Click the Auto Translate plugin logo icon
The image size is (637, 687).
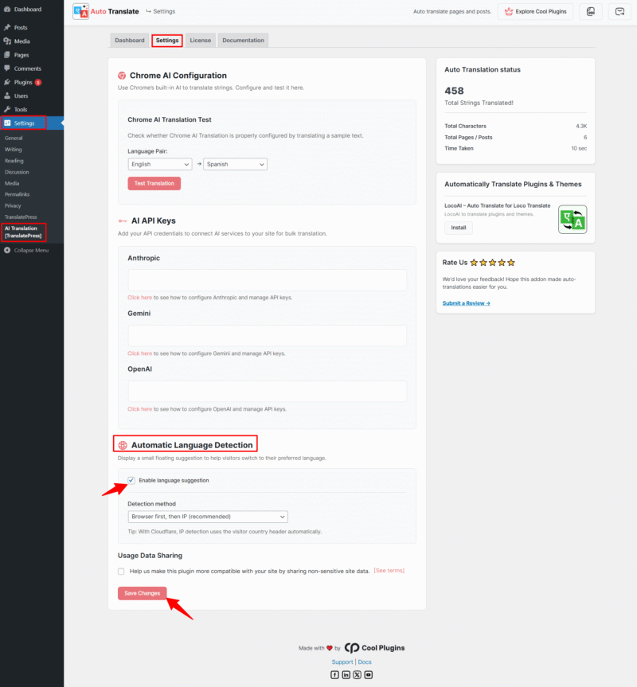pyautogui.click(x=79, y=11)
